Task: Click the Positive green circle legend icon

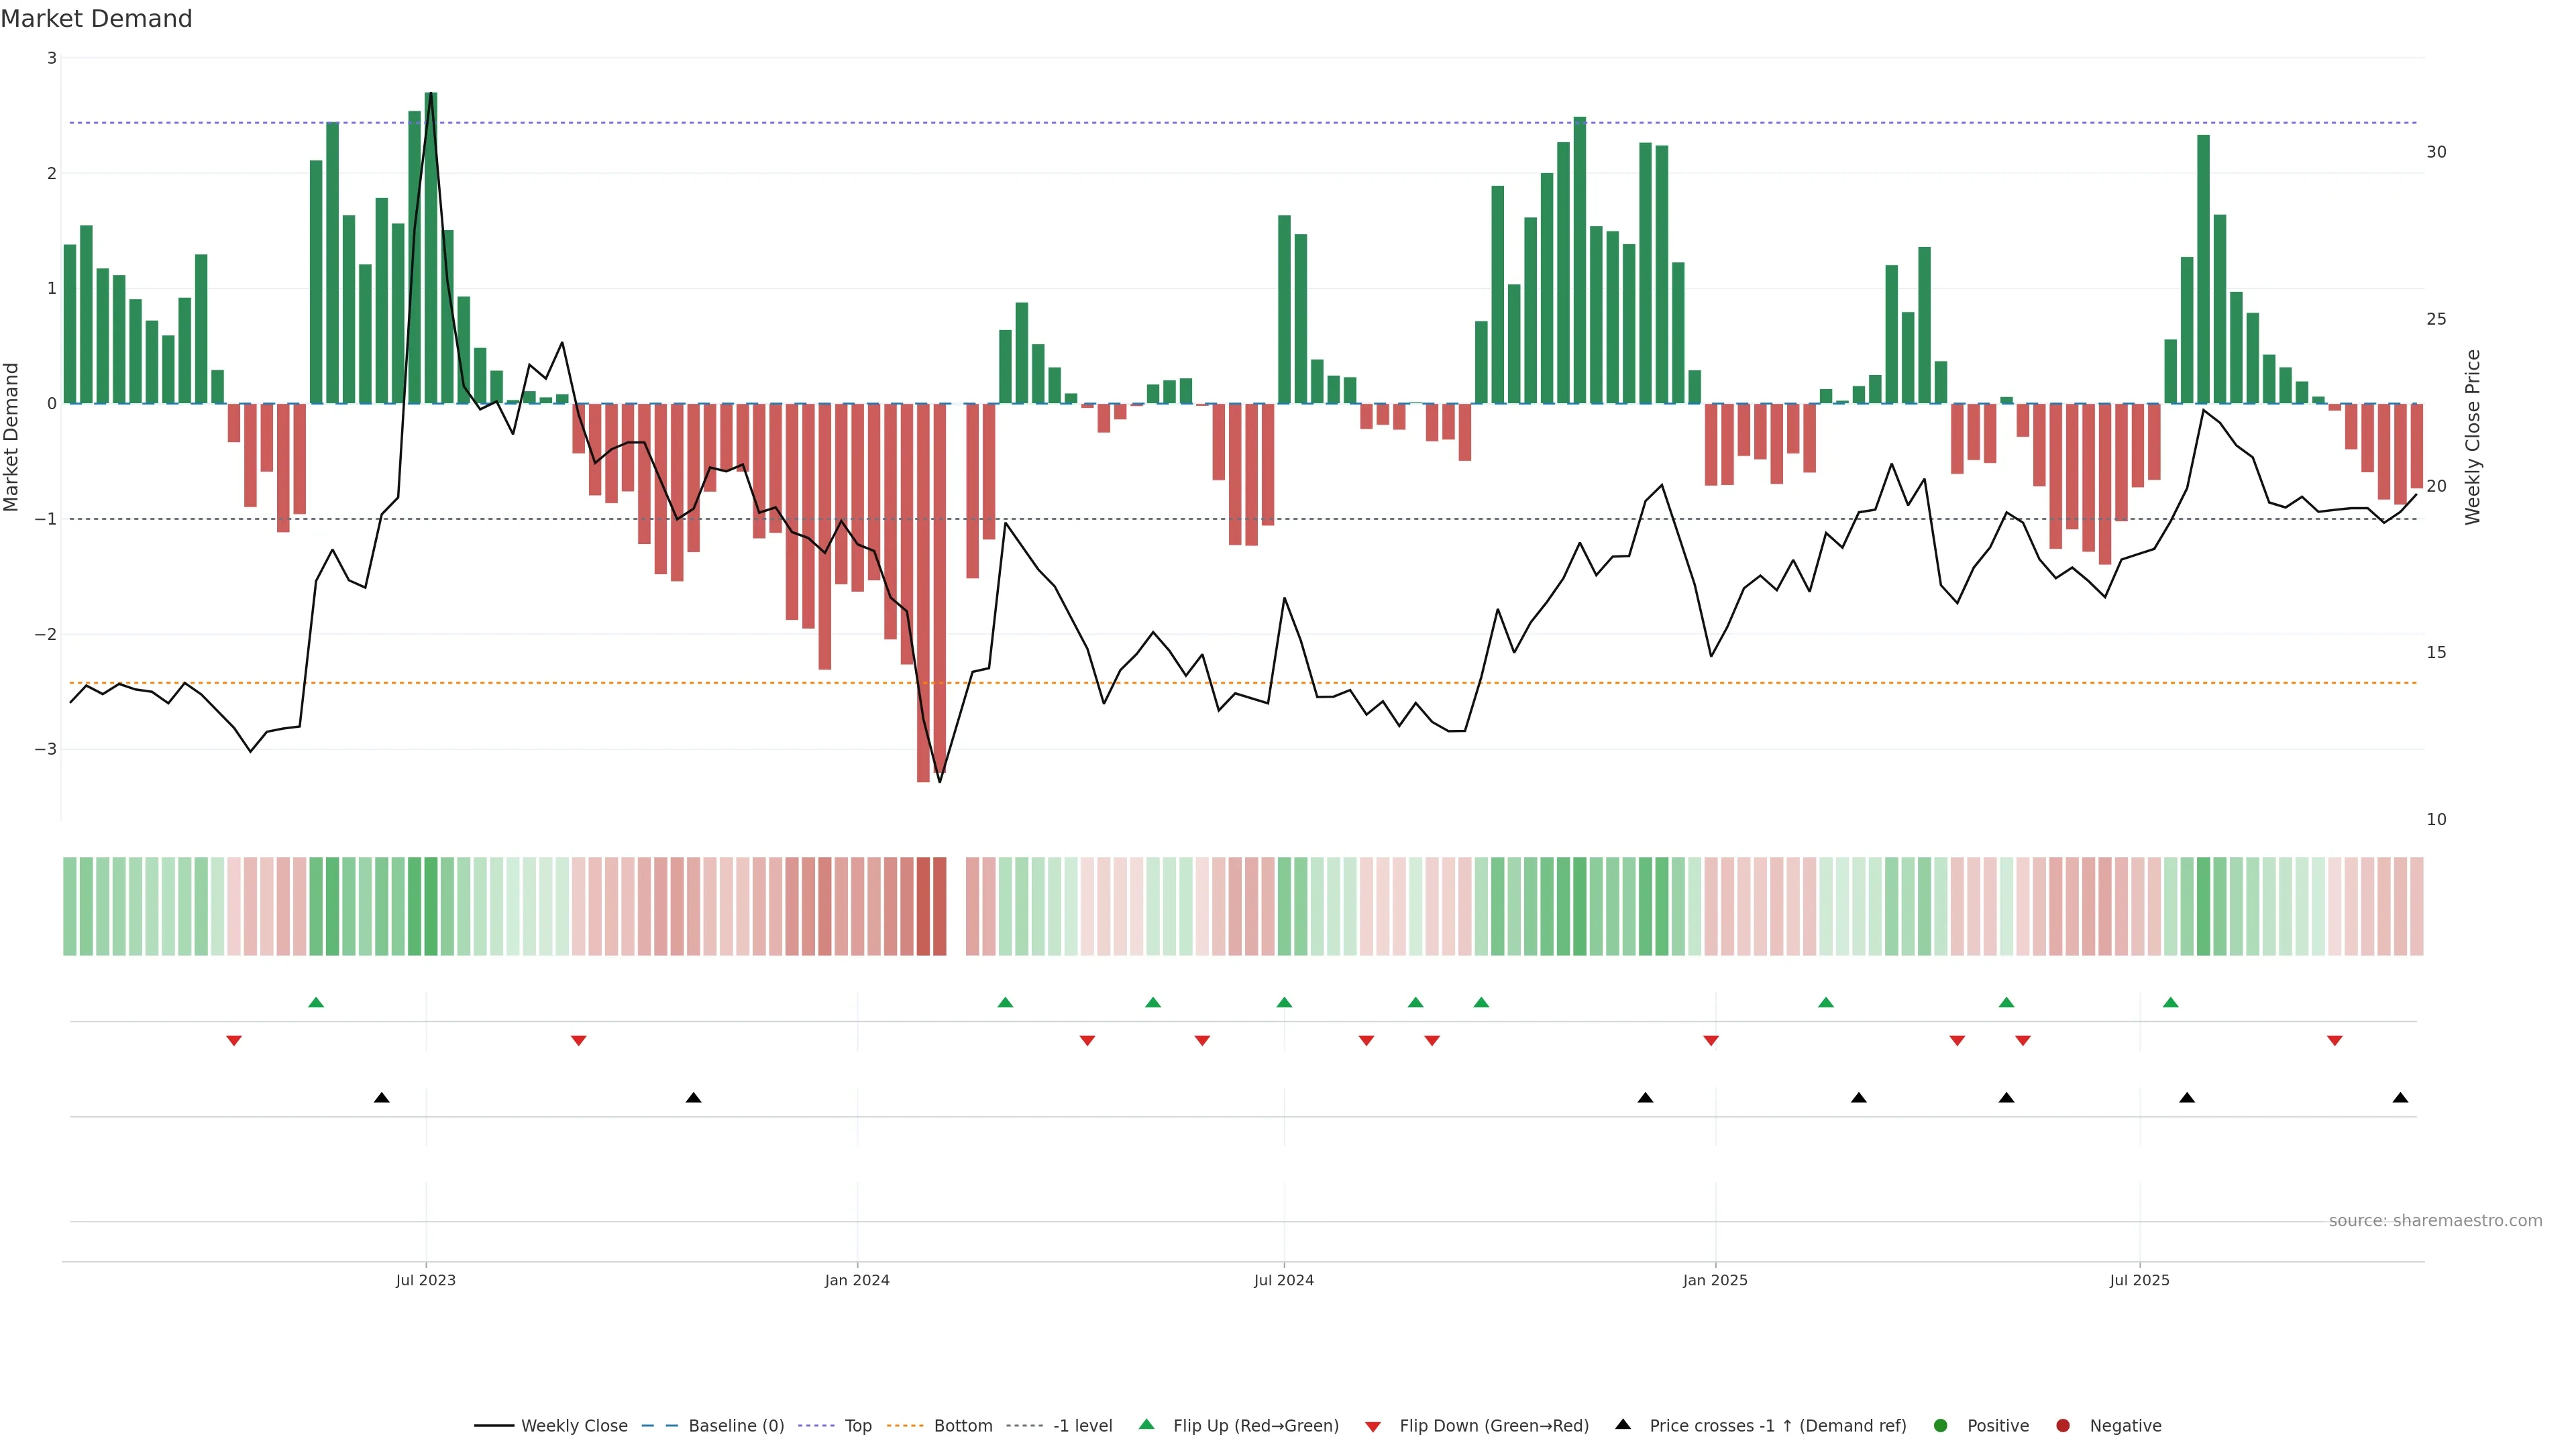Action: pyautogui.click(x=1941, y=1426)
